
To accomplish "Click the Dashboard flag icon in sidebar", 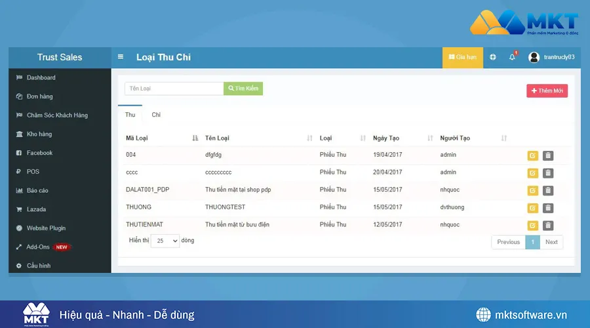I will [19, 77].
